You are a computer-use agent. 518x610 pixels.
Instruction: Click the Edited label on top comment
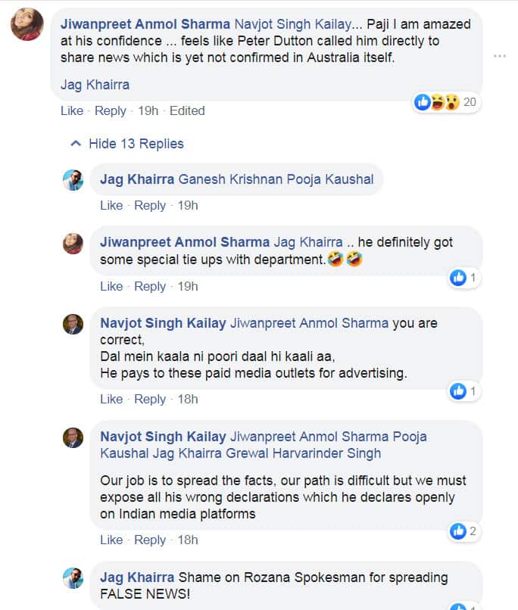[187, 110]
